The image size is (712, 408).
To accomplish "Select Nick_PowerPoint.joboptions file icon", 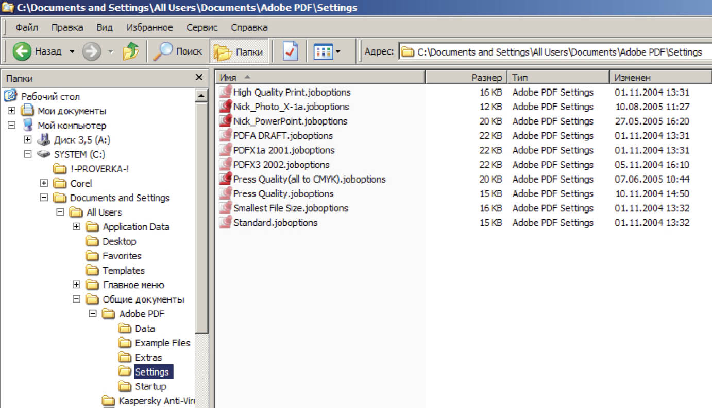I will coord(225,121).
